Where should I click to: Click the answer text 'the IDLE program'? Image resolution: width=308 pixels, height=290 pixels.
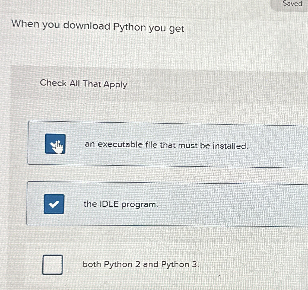(x=120, y=204)
